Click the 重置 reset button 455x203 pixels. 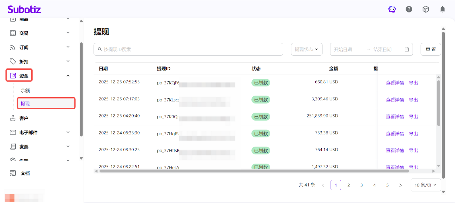pyautogui.click(x=431, y=49)
